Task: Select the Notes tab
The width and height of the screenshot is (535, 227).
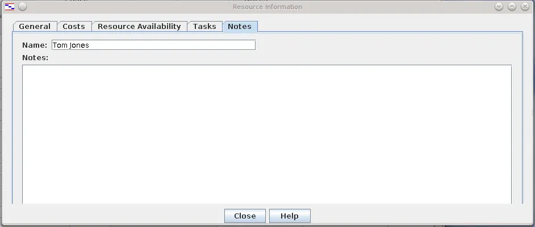Action: point(240,27)
